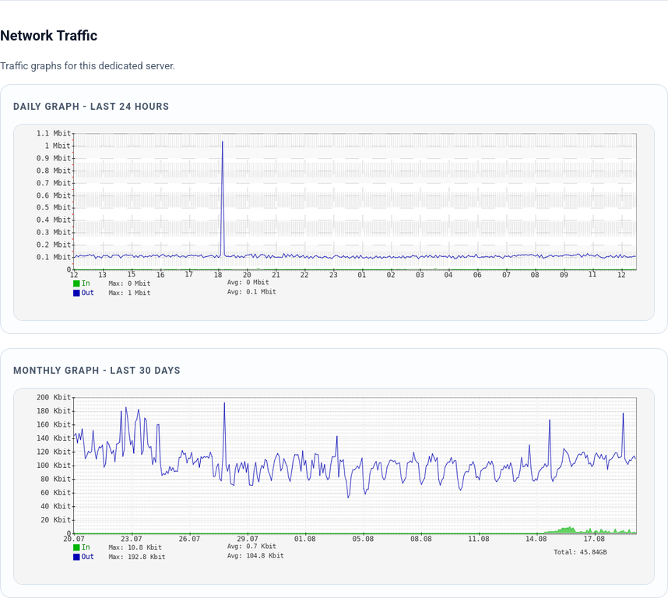Click the '26.07' date label on monthly graph
Screen dimensions: 668x598
point(189,539)
